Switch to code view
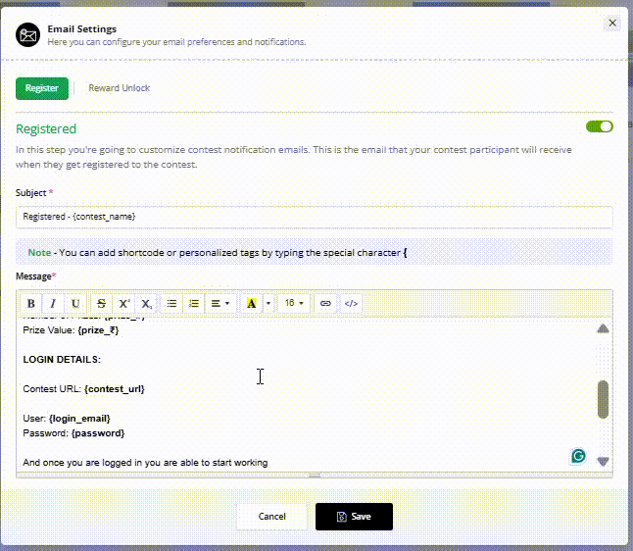 [351, 303]
